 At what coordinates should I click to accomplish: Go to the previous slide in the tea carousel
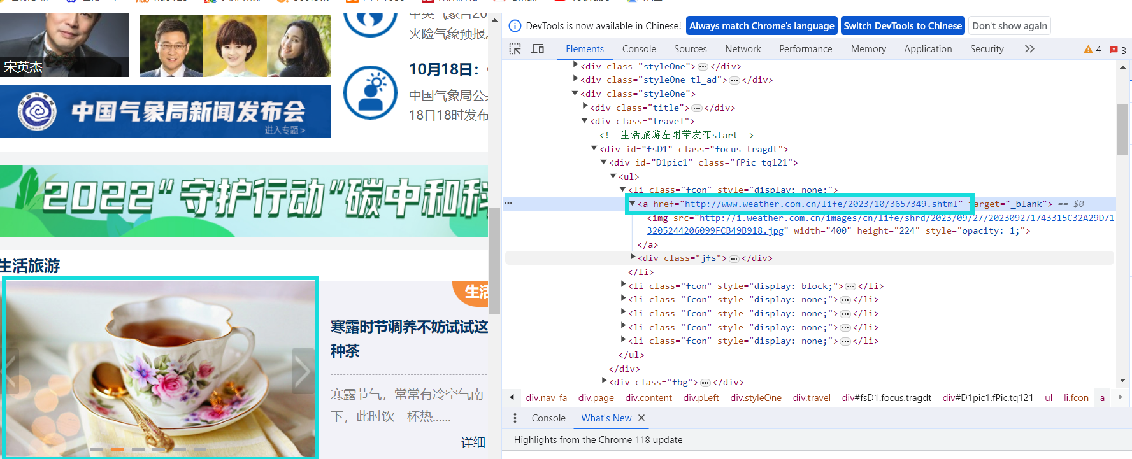[10, 371]
